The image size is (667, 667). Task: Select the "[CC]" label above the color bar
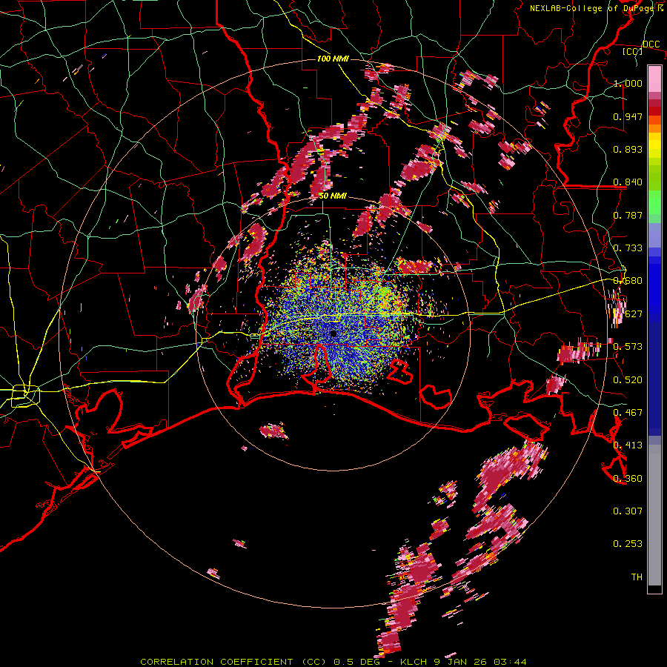coord(633,51)
